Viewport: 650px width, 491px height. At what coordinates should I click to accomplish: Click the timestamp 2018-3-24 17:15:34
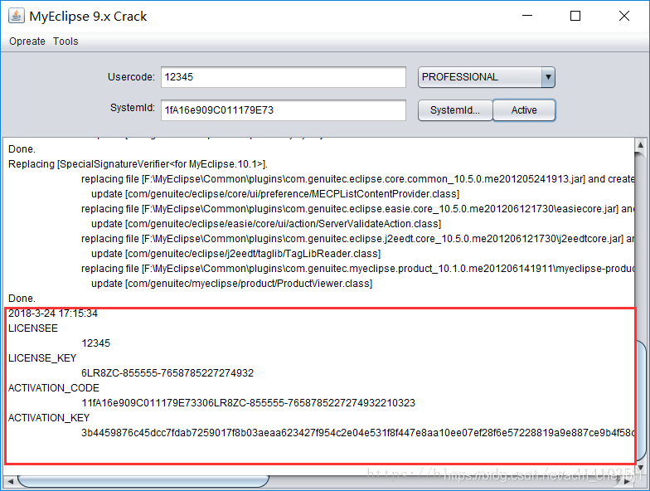point(53,314)
